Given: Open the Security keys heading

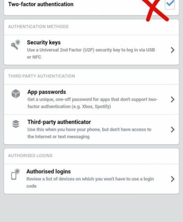Looking at the screenshot, I should (44, 42).
